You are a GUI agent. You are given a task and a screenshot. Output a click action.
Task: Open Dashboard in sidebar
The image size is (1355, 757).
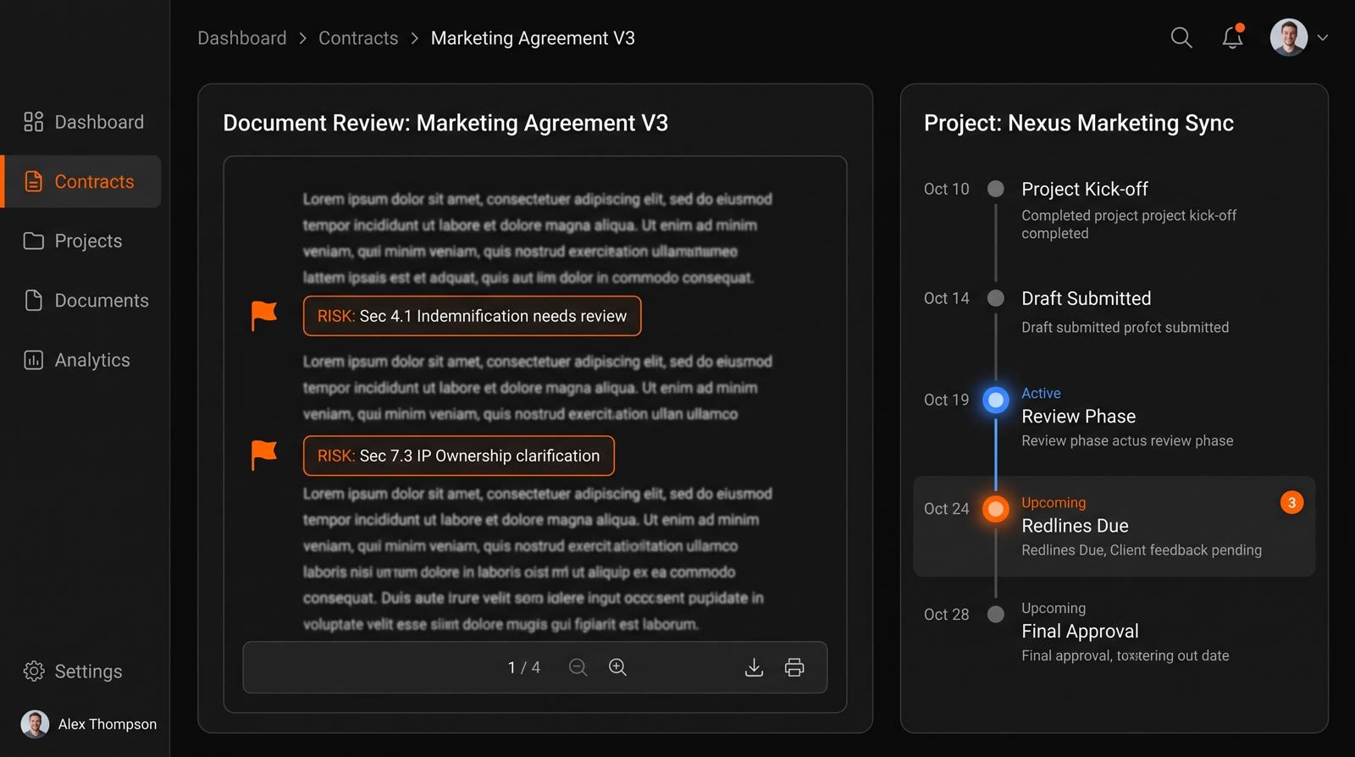[x=83, y=122]
